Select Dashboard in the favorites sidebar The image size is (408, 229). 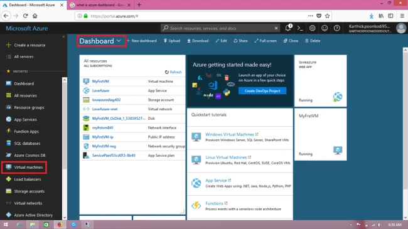point(24,83)
